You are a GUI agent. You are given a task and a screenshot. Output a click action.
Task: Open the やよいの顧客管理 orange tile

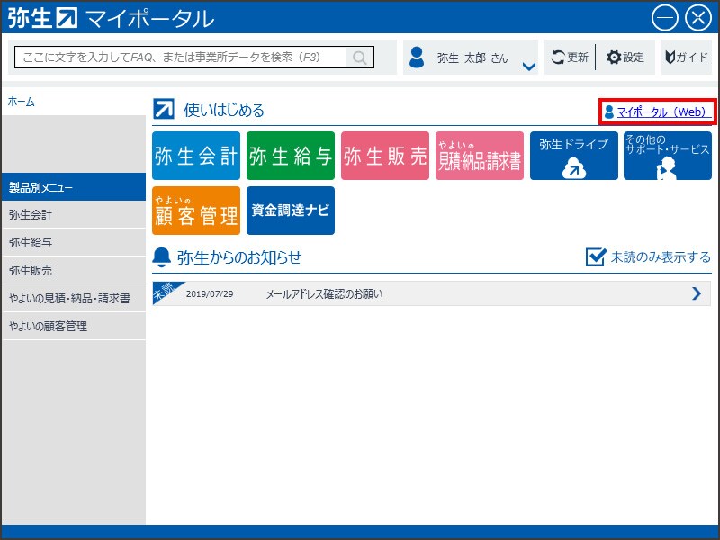pos(196,211)
